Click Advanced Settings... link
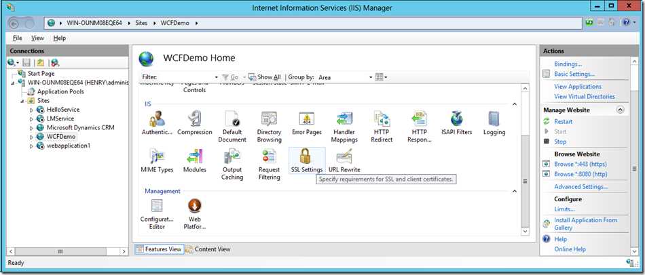Screen dimensions: 645x275 click(x=580, y=187)
